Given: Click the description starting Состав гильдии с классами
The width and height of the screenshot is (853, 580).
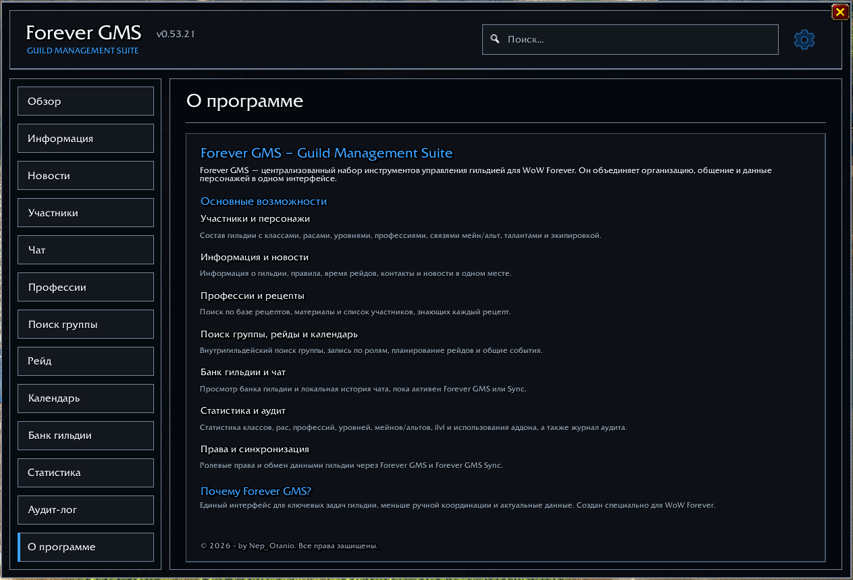Looking at the screenshot, I should point(400,236).
